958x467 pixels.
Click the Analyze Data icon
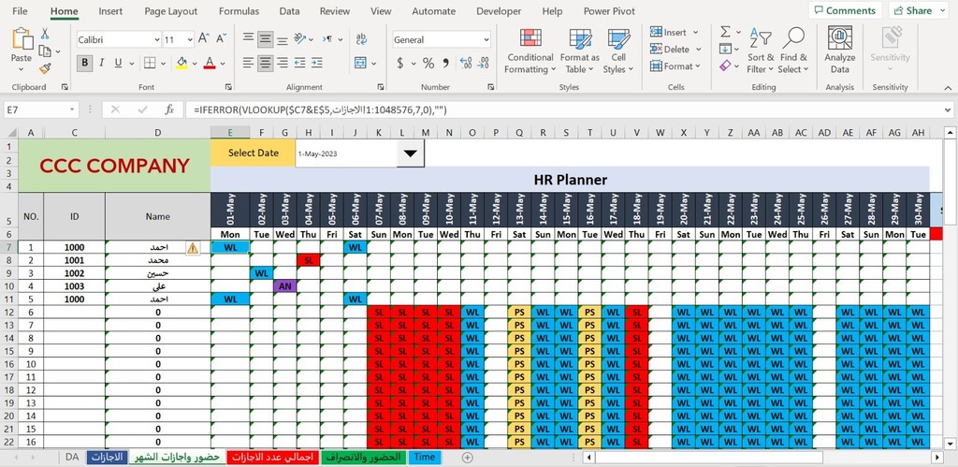click(840, 51)
